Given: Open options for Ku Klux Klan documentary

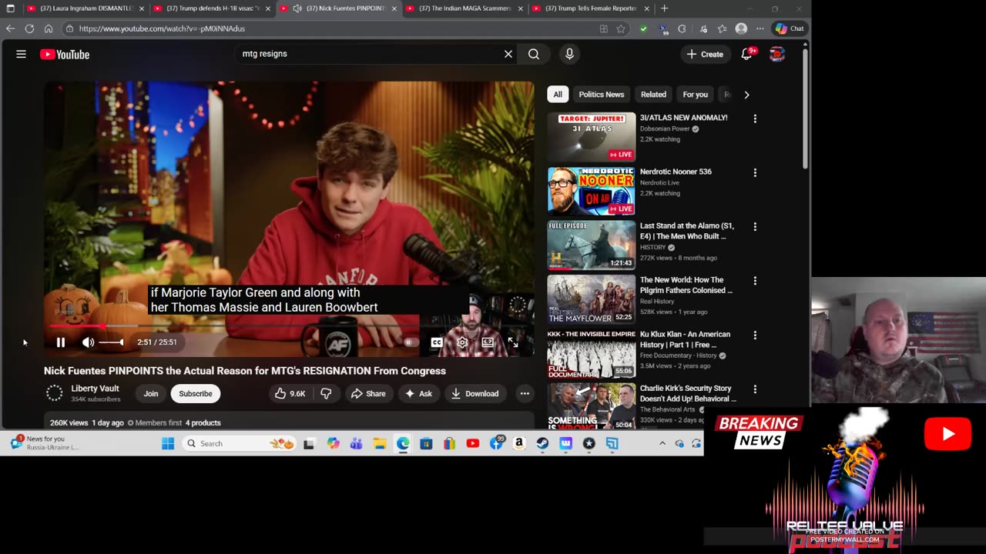Looking at the screenshot, I should (x=755, y=335).
